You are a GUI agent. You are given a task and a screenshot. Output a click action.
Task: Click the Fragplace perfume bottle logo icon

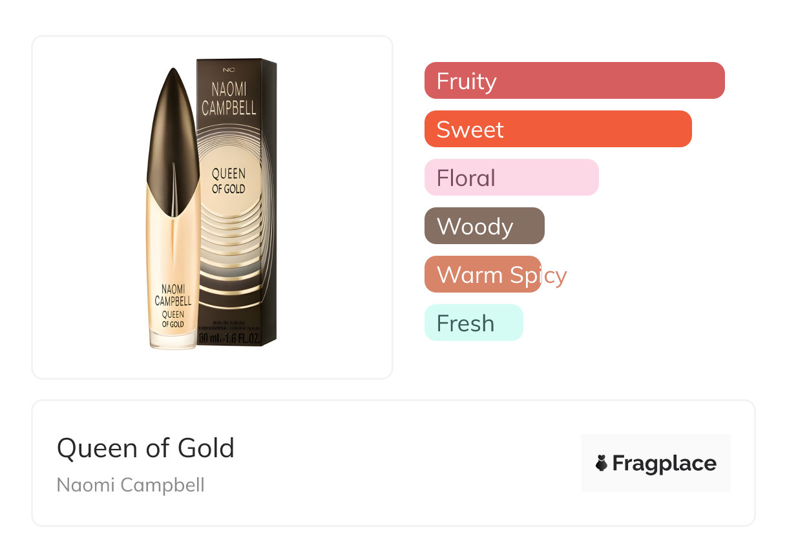tap(602, 463)
